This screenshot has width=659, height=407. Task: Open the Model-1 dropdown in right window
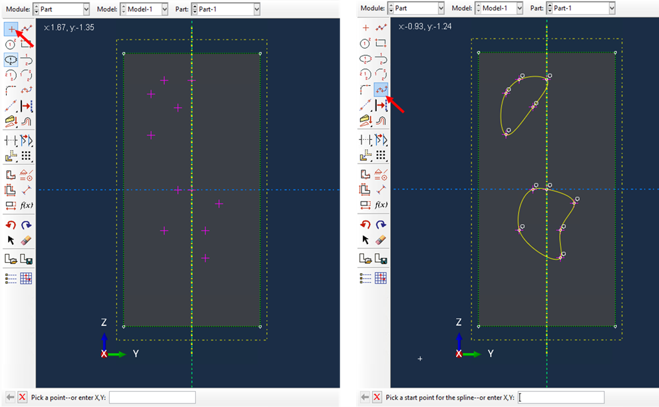tap(519, 8)
